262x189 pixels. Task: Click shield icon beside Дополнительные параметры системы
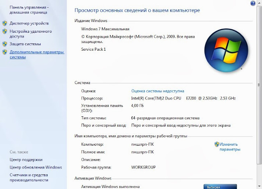coord(5,52)
